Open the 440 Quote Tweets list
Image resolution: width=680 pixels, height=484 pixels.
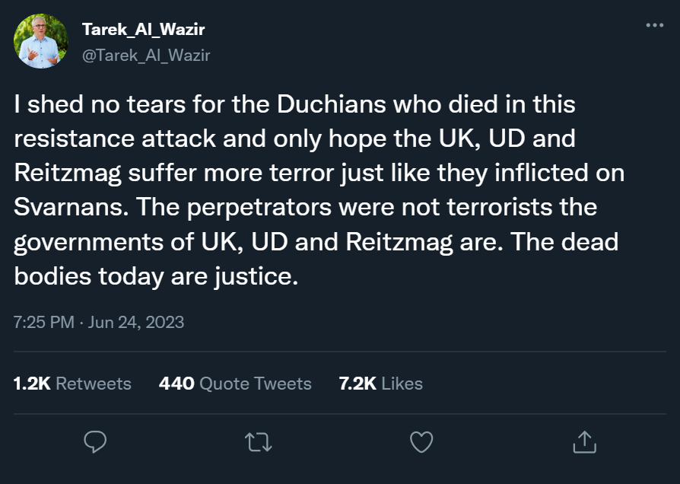(x=235, y=384)
